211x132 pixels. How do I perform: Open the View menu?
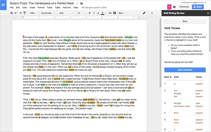click(25, 7)
